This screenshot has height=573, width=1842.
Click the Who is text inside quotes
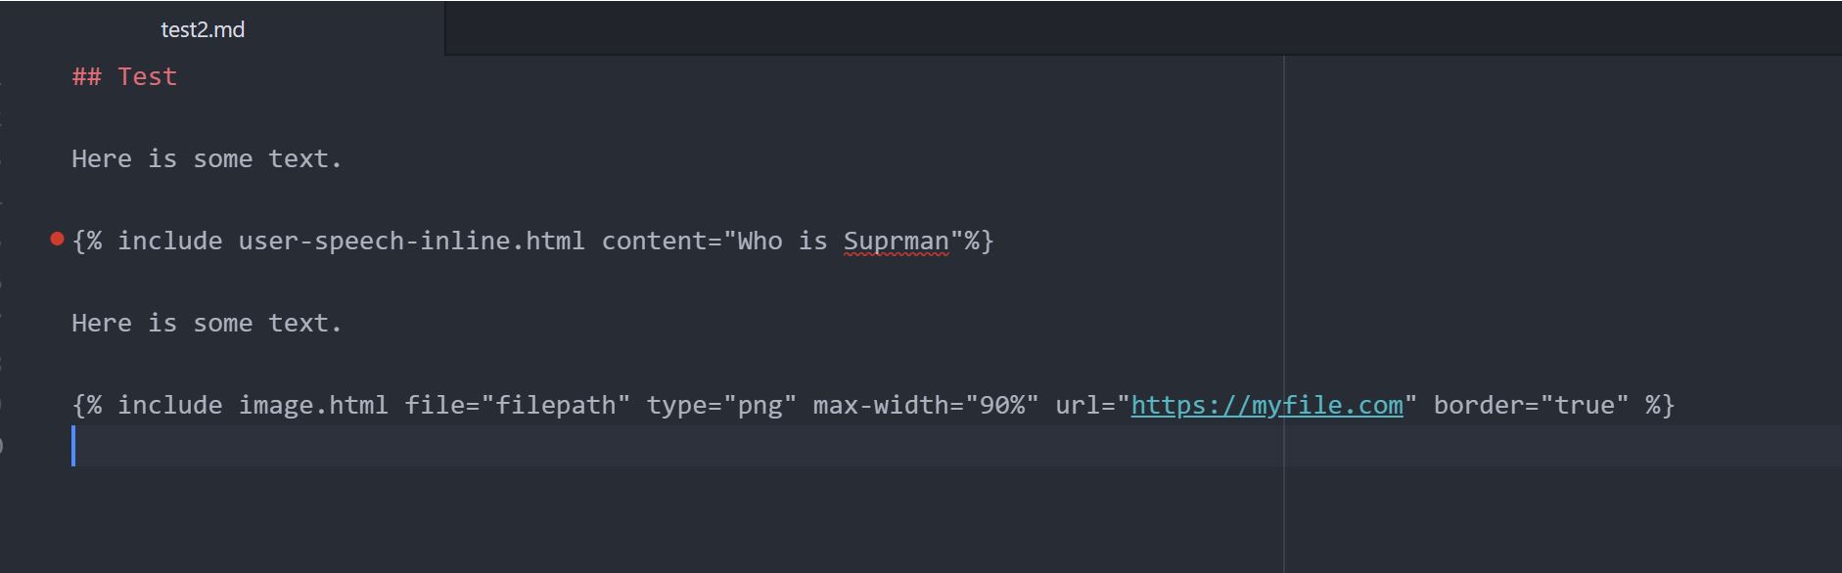[781, 241]
